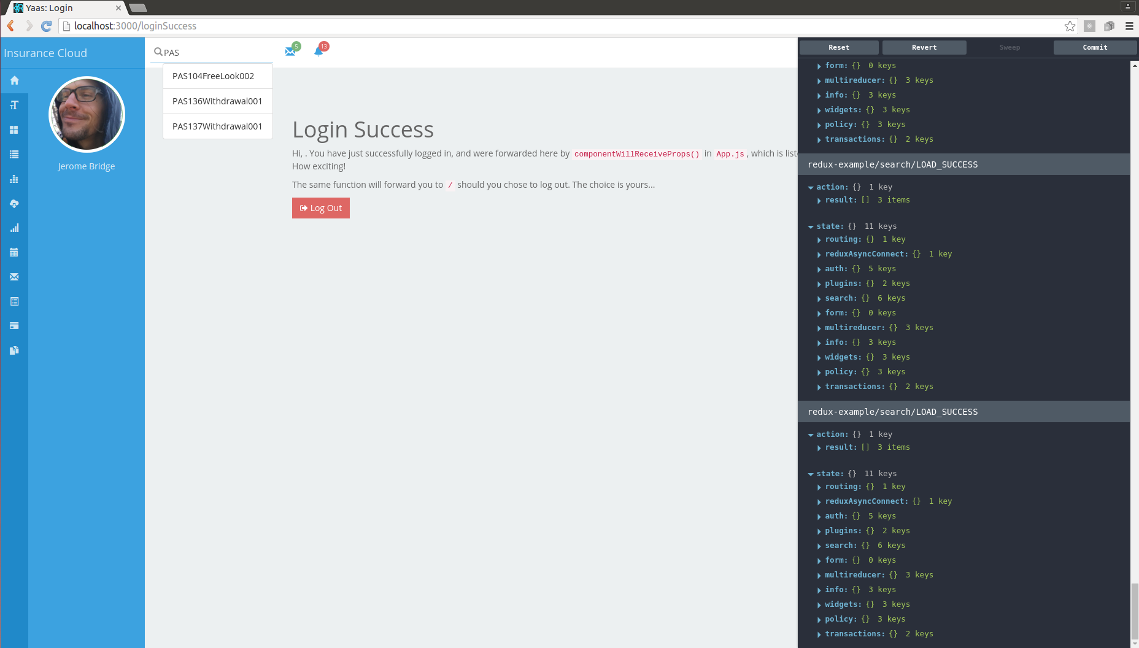Expand result array in lowest LOAD_SUCCESS entry
Image resolution: width=1139 pixels, height=648 pixels.
(819, 448)
